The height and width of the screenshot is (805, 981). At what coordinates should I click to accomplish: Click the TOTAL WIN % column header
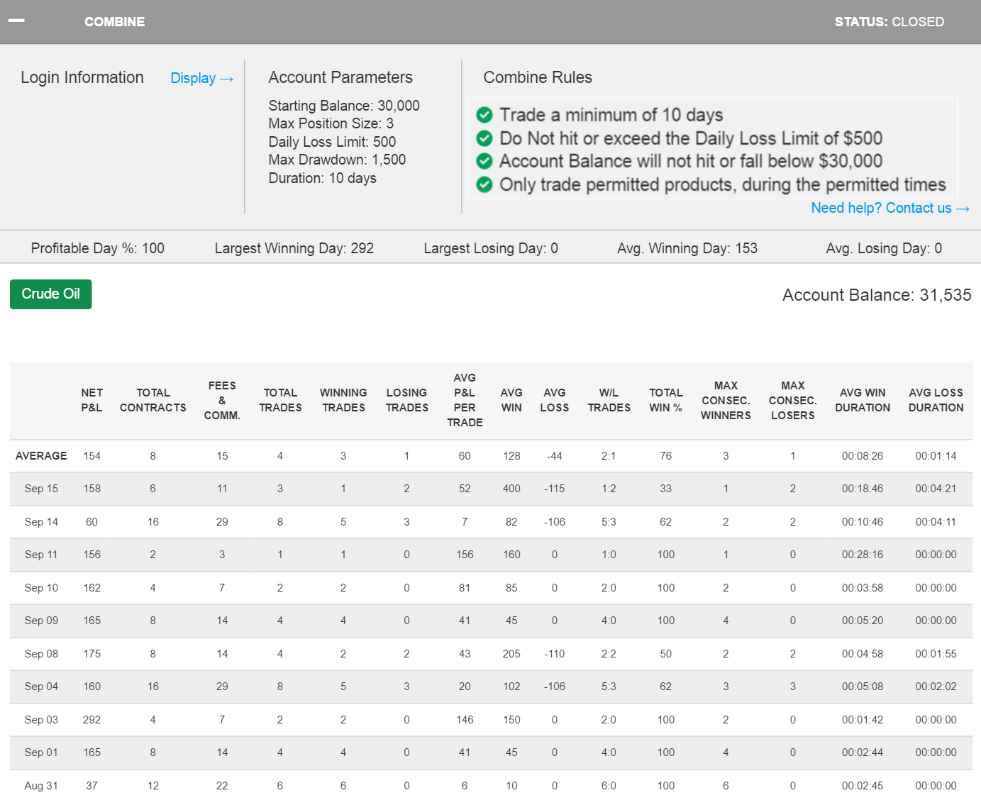[665, 400]
